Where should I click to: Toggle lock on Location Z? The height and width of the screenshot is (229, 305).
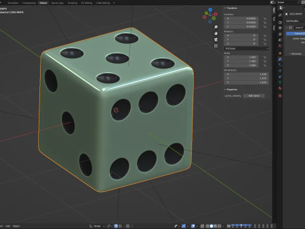(x=264, y=27)
